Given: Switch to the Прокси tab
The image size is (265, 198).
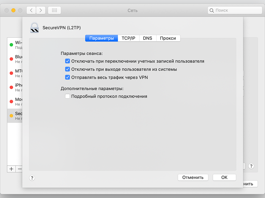Looking at the screenshot, I should (168, 38).
